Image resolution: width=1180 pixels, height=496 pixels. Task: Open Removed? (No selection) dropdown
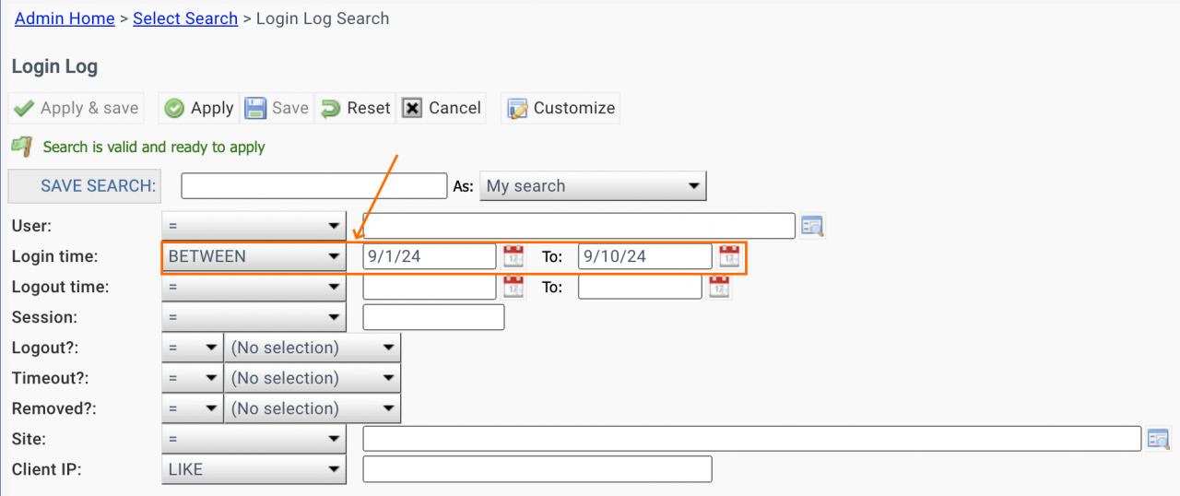click(x=313, y=408)
